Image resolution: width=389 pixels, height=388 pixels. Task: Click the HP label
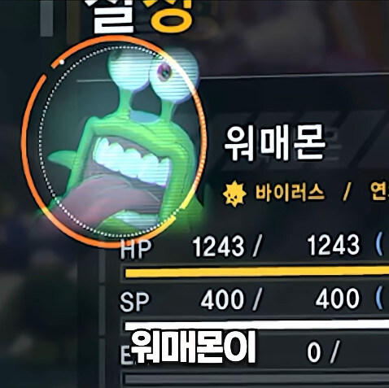136,249
